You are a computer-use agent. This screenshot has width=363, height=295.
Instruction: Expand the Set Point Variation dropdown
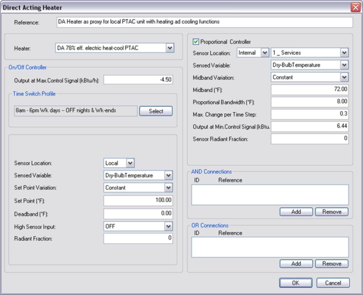[x=168, y=188]
